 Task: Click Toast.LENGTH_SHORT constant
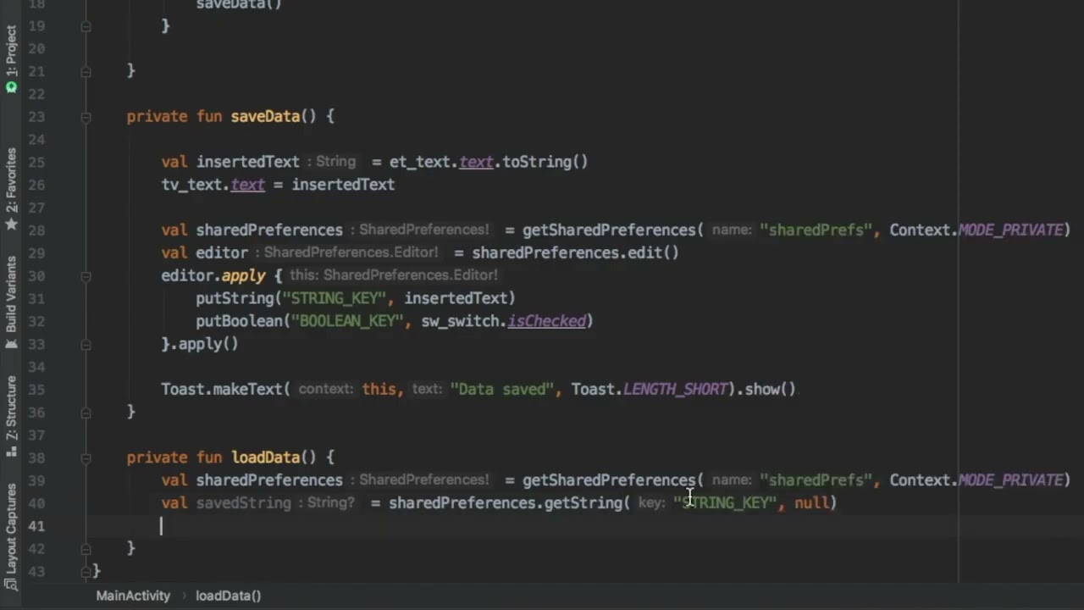(x=650, y=389)
